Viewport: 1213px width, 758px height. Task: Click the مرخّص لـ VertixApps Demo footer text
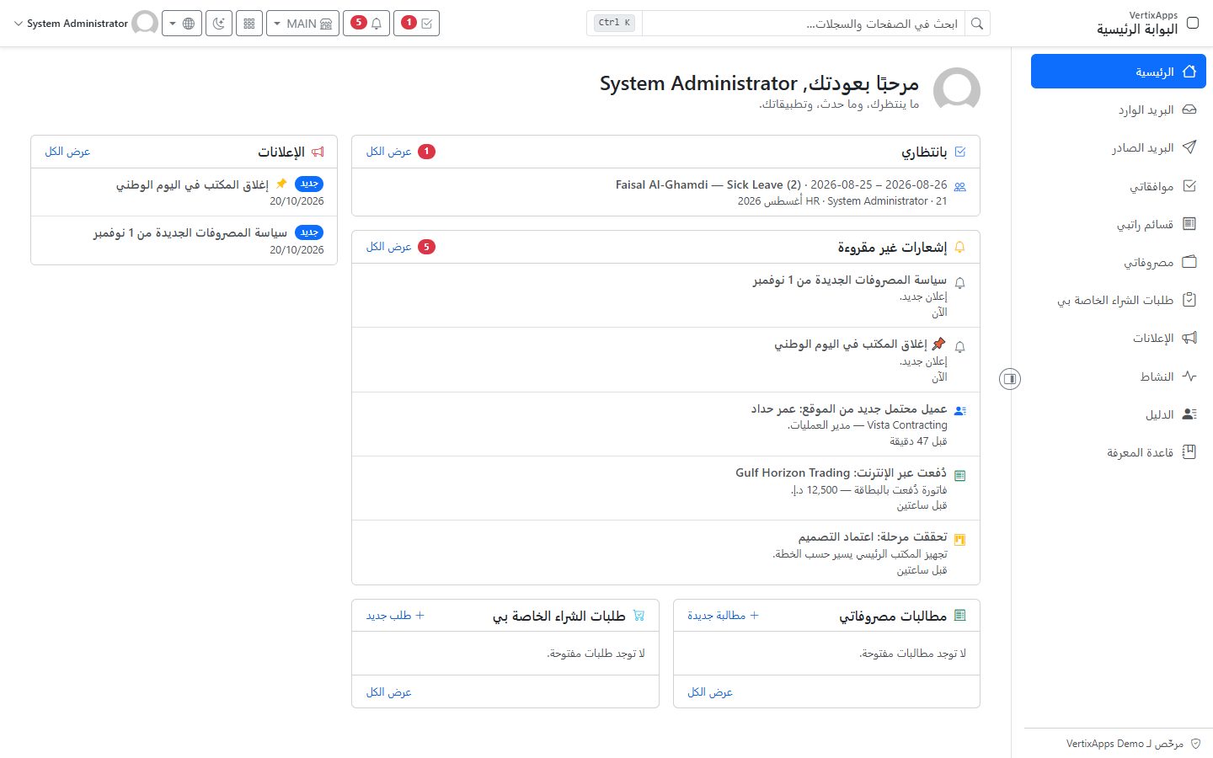click(1125, 744)
